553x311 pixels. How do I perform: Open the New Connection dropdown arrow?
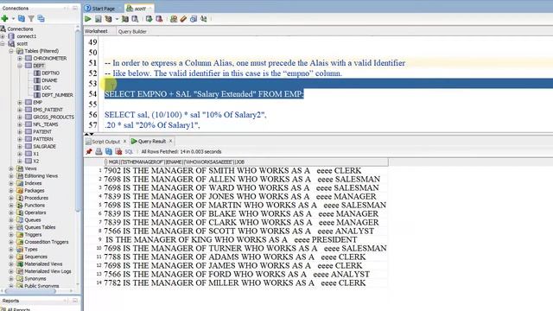pyautogui.click(x=13, y=19)
